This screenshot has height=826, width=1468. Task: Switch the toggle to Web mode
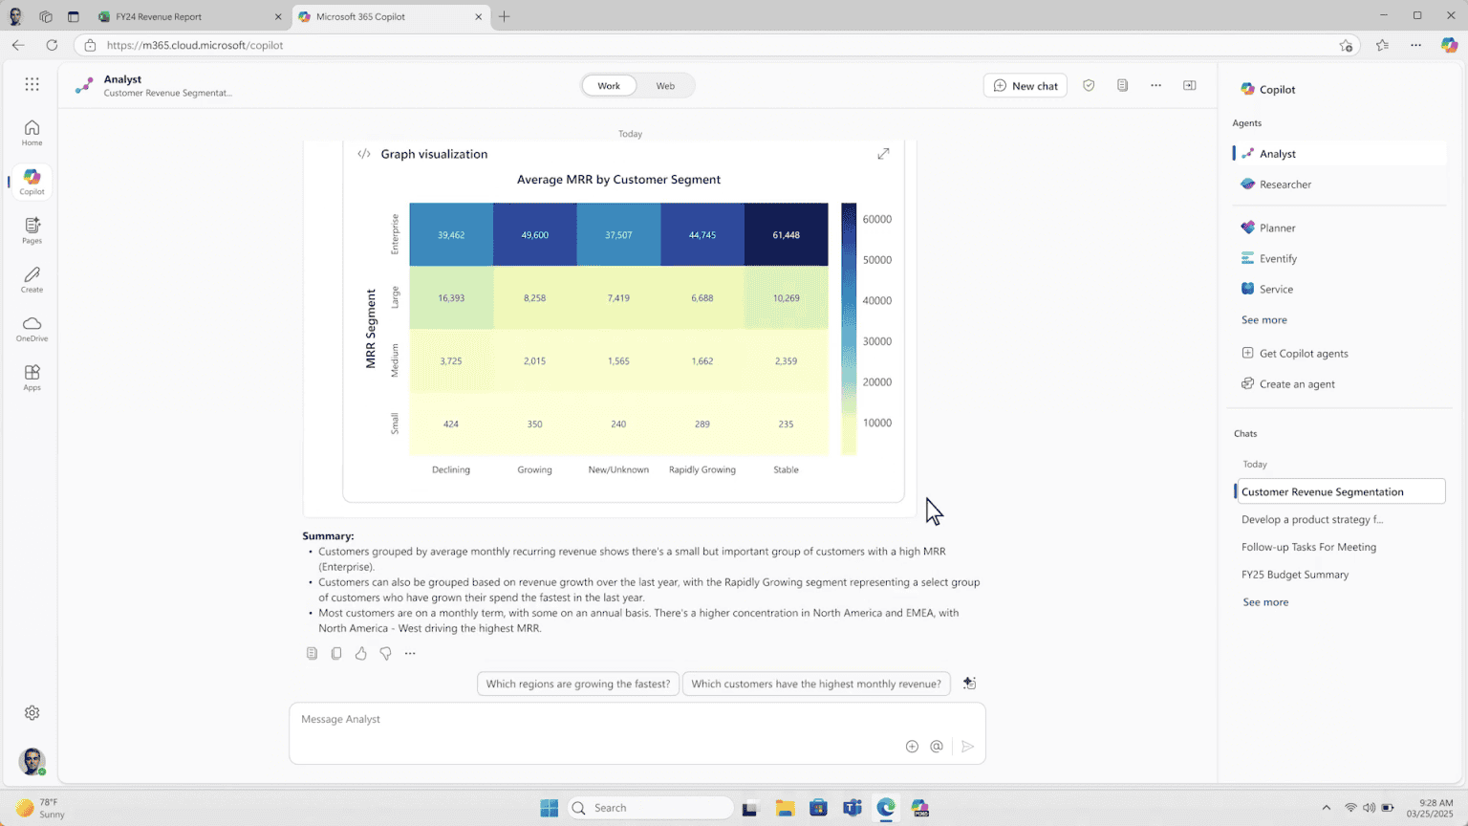tap(665, 86)
